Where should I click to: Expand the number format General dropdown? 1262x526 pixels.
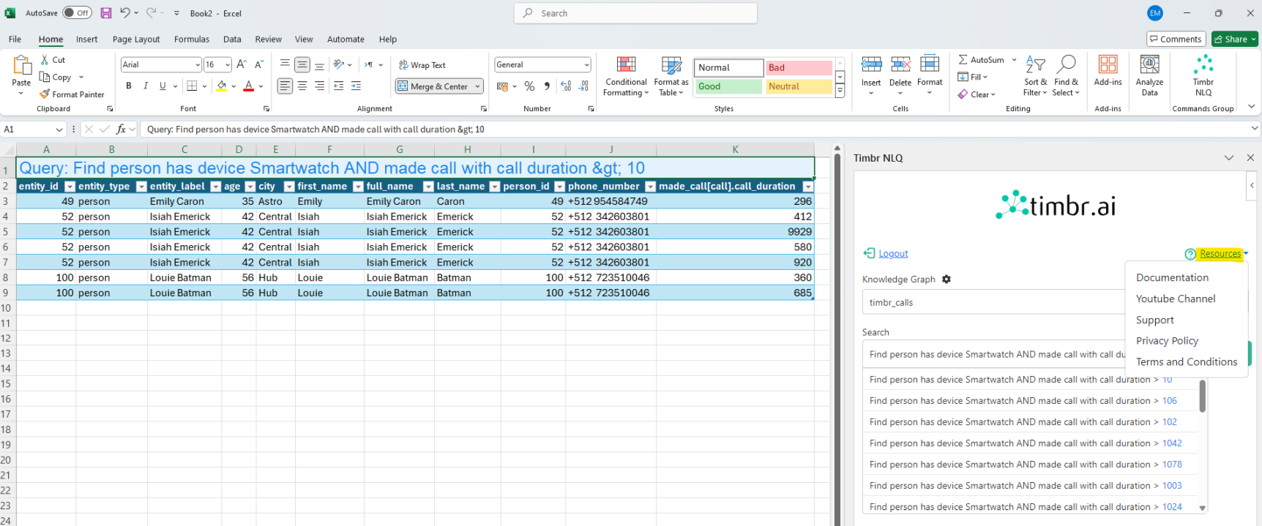(586, 65)
